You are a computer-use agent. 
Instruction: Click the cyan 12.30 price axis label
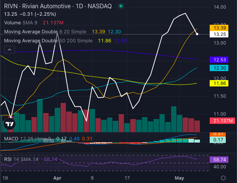tap(219, 68)
